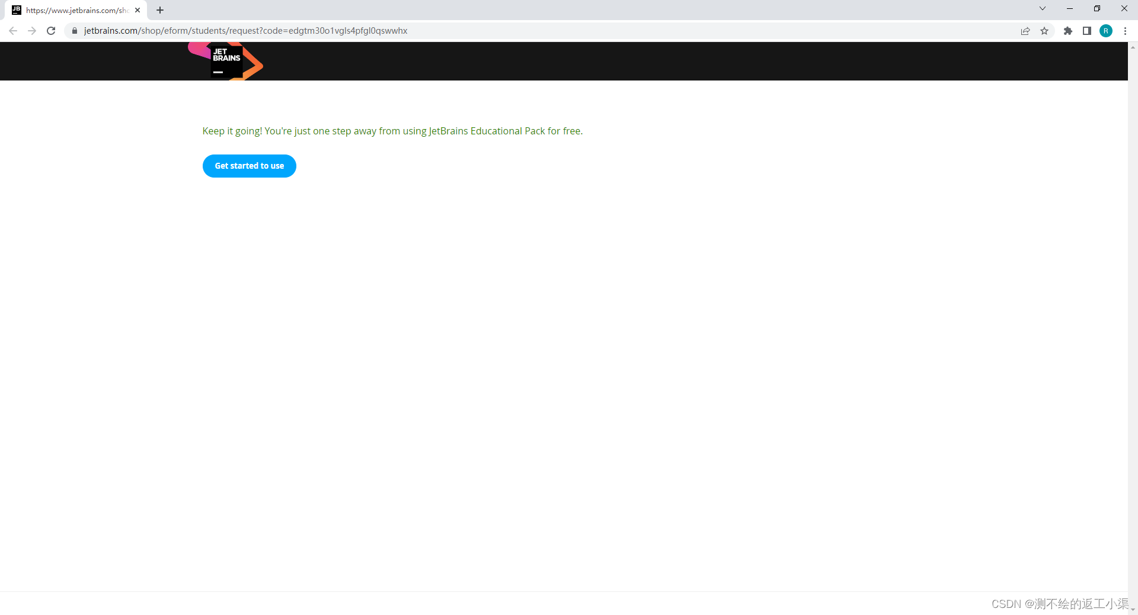Bookmark this page with the star icon
Viewport: 1138px width, 615px height.
1044,31
